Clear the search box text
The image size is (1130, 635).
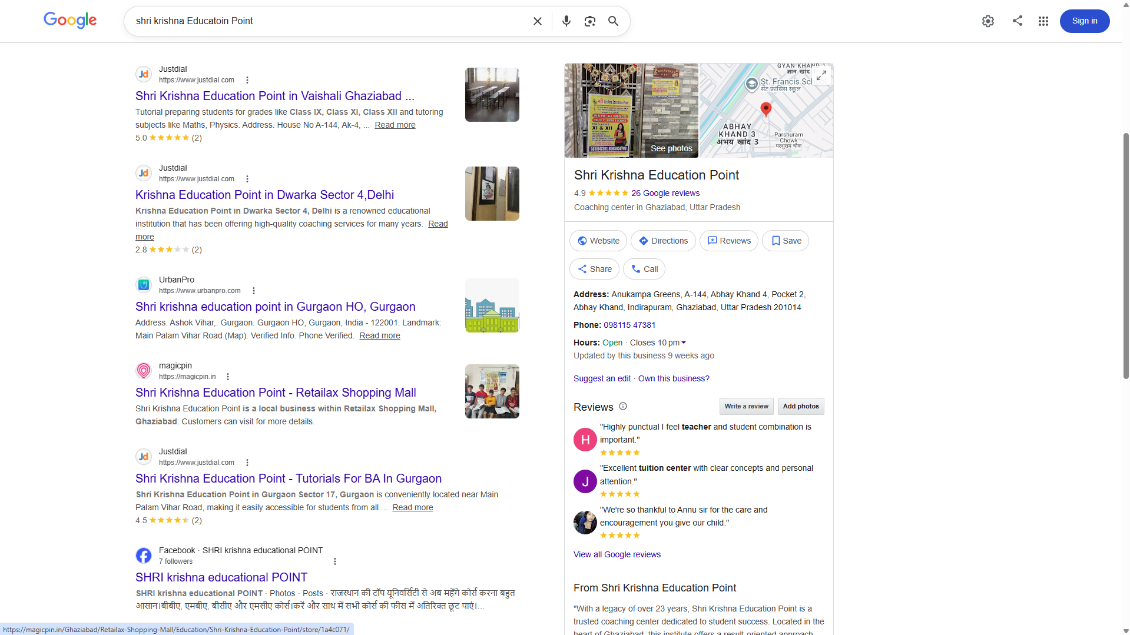click(x=537, y=21)
